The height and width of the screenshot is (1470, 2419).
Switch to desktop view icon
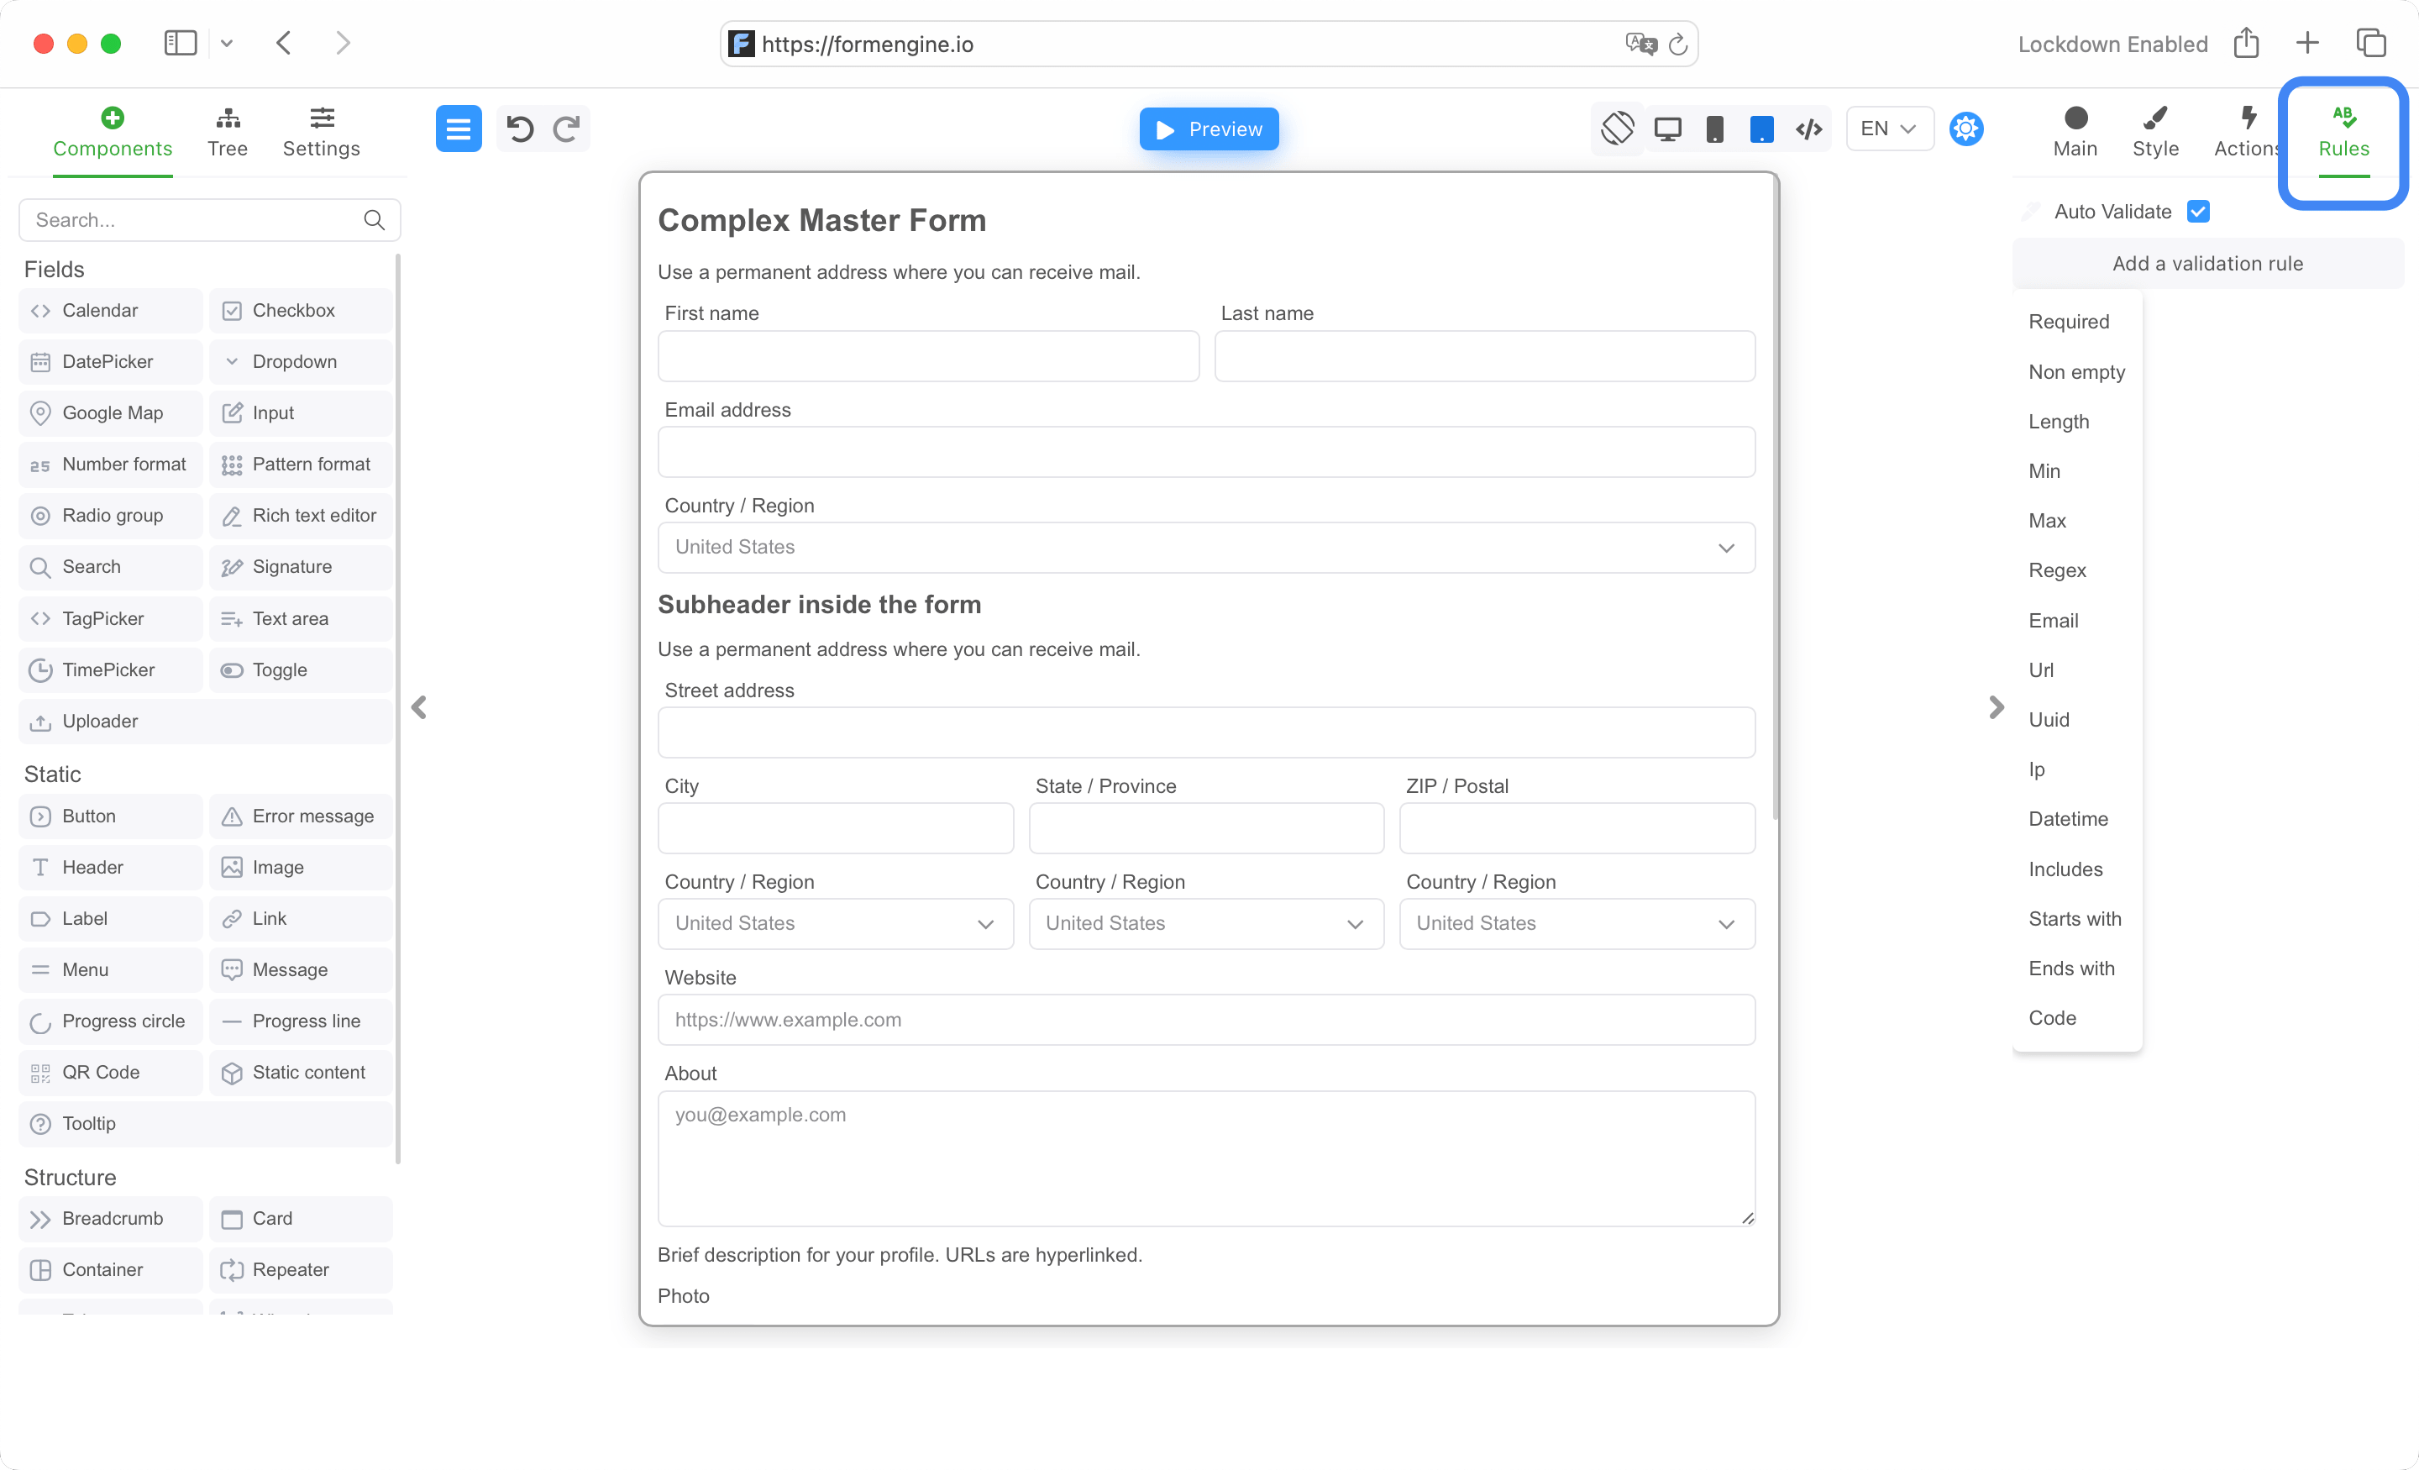1668,129
